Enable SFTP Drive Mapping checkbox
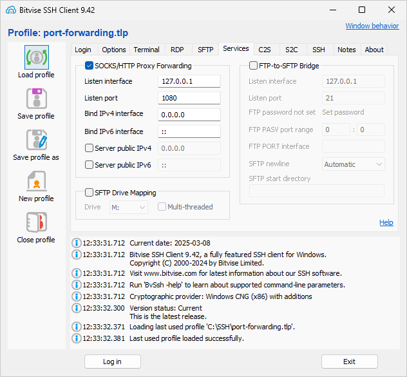This screenshot has width=407, height=377. click(x=89, y=193)
